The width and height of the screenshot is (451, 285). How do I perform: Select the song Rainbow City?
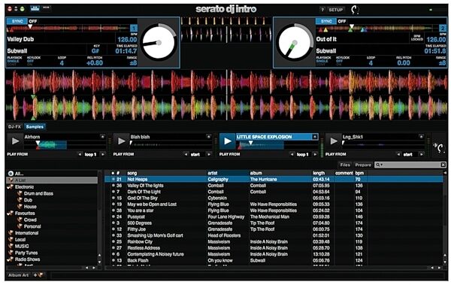click(x=140, y=242)
